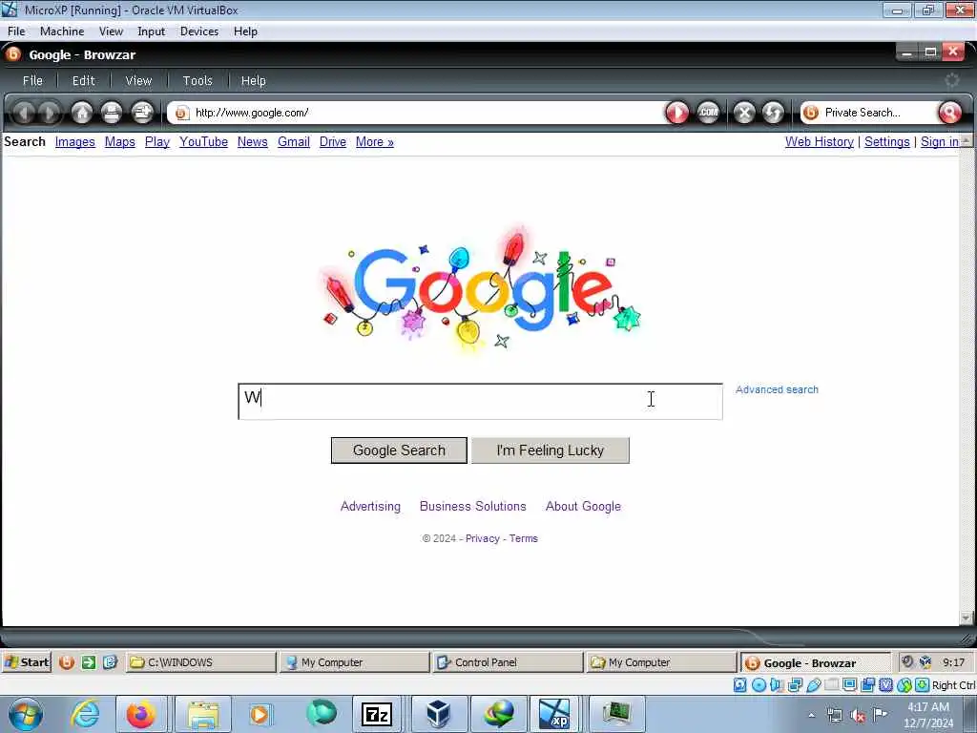Click the .com autocomplete button
Image resolution: width=977 pixels, height=733 pixels.
point(708,113)
